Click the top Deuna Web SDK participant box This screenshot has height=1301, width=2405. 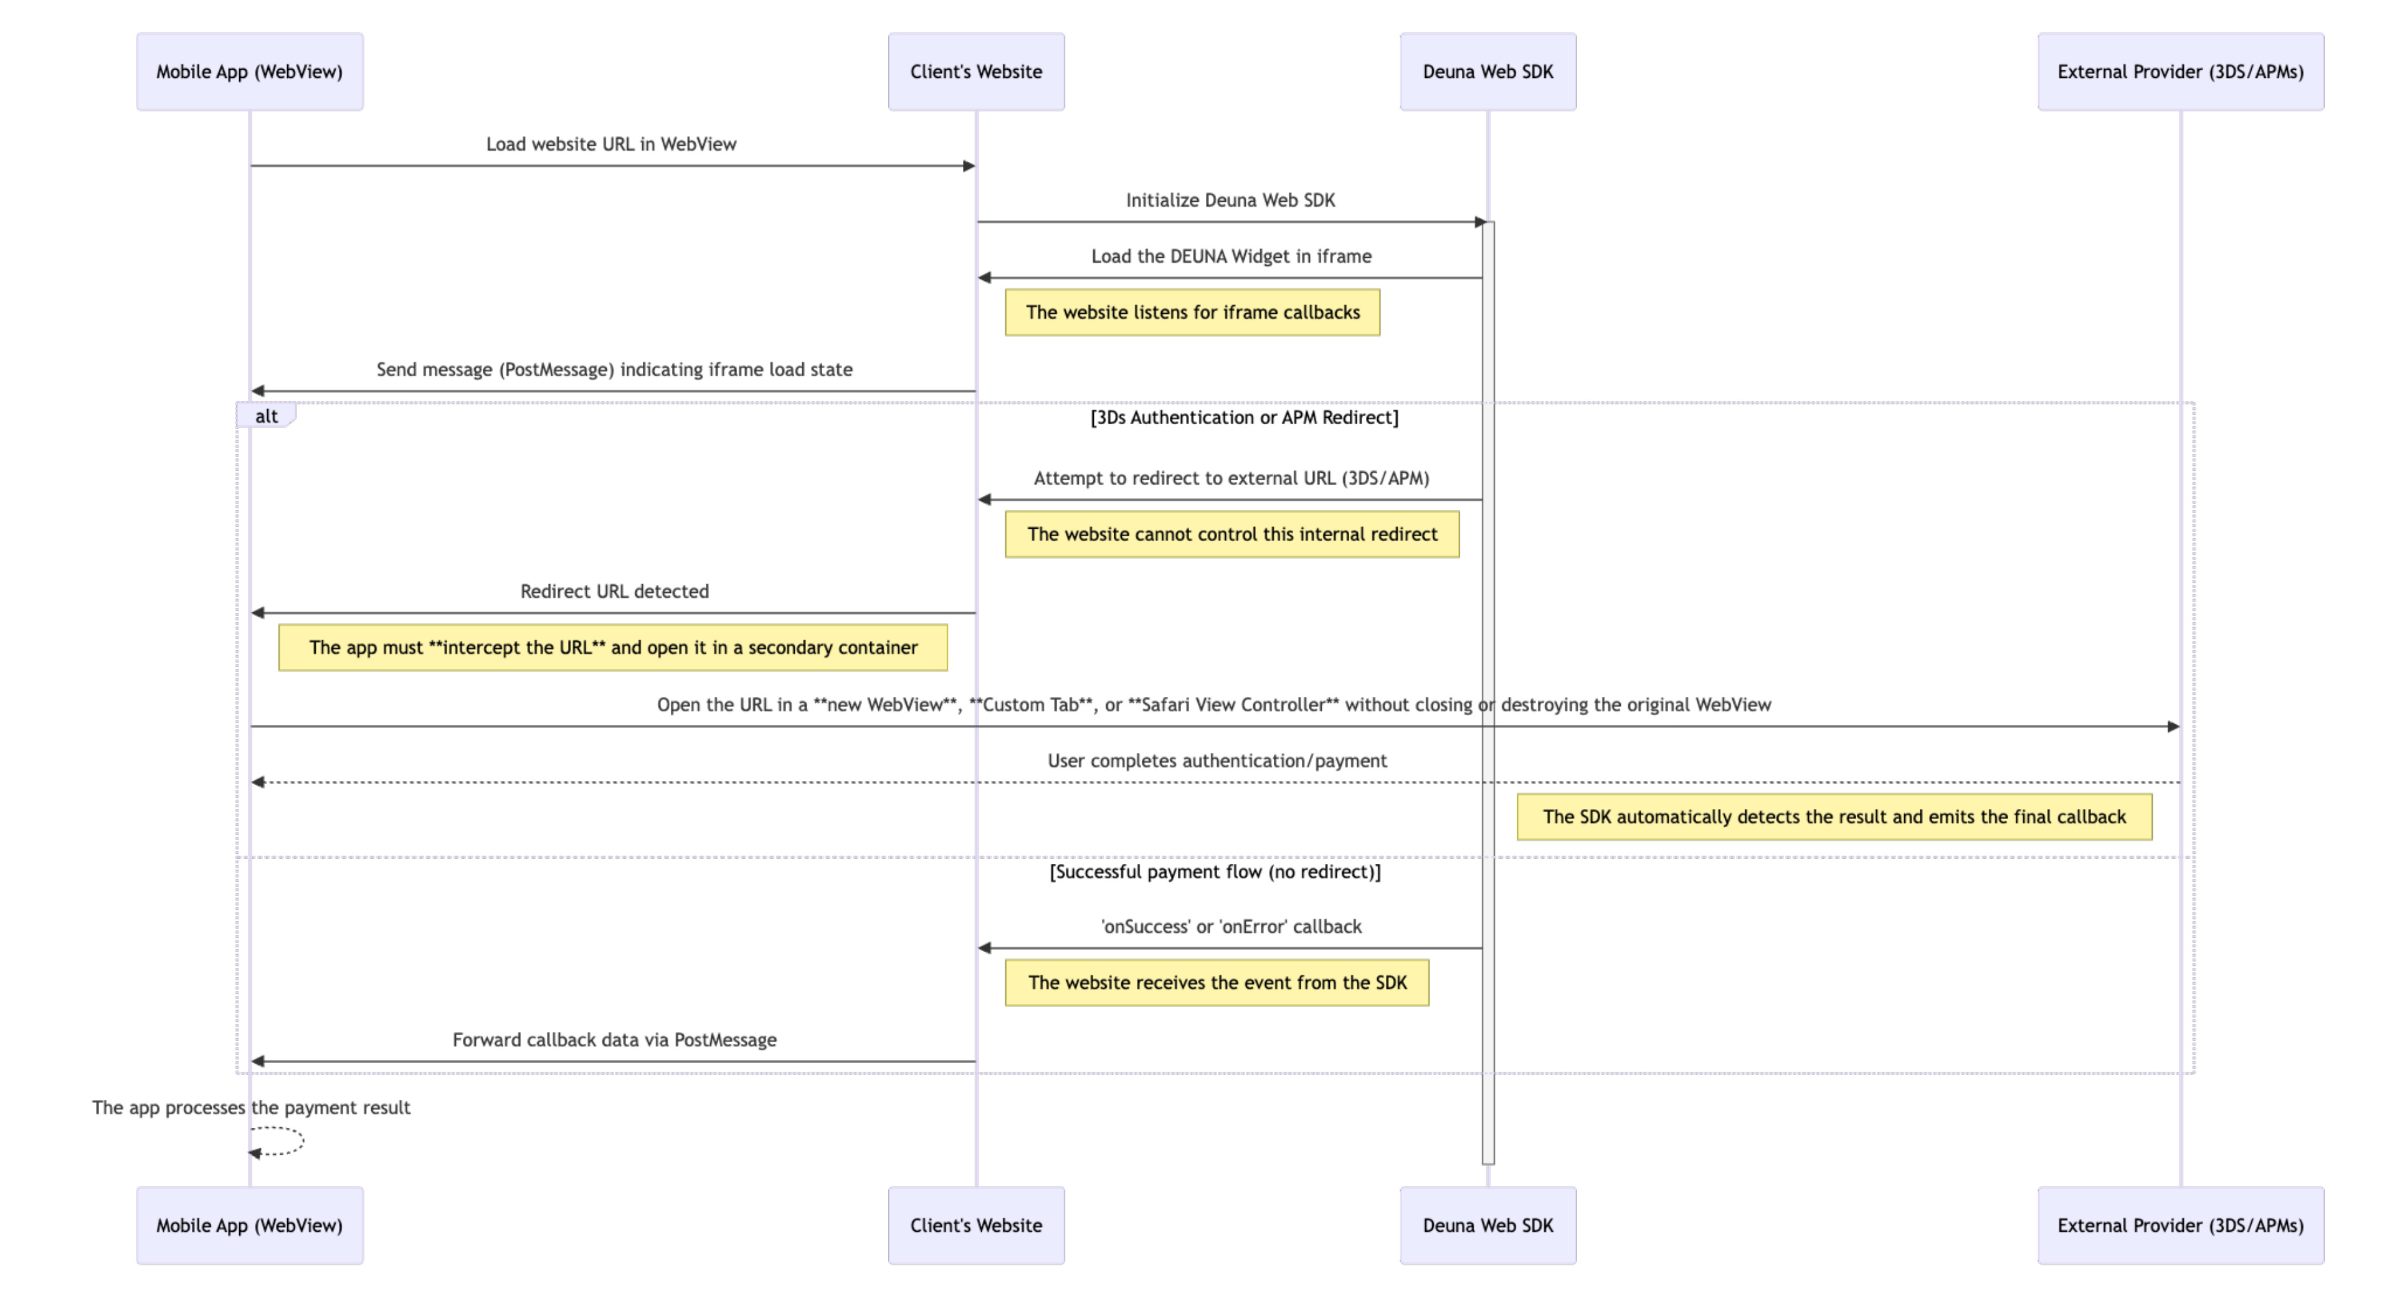pyautogui.click(x=1487, y=72)
